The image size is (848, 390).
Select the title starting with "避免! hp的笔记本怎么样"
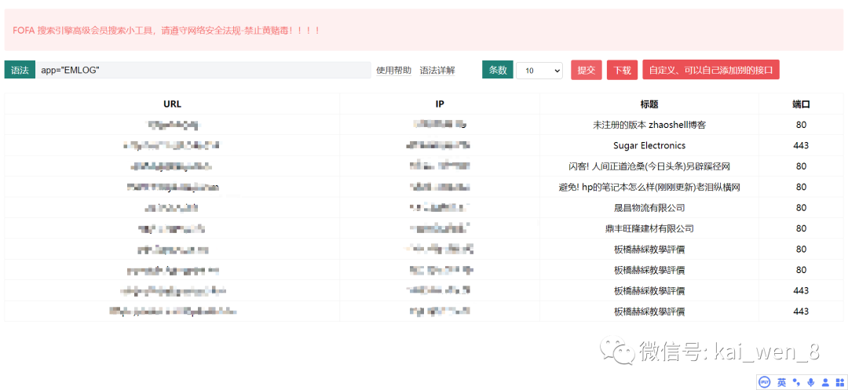click(x=649, y=188)
